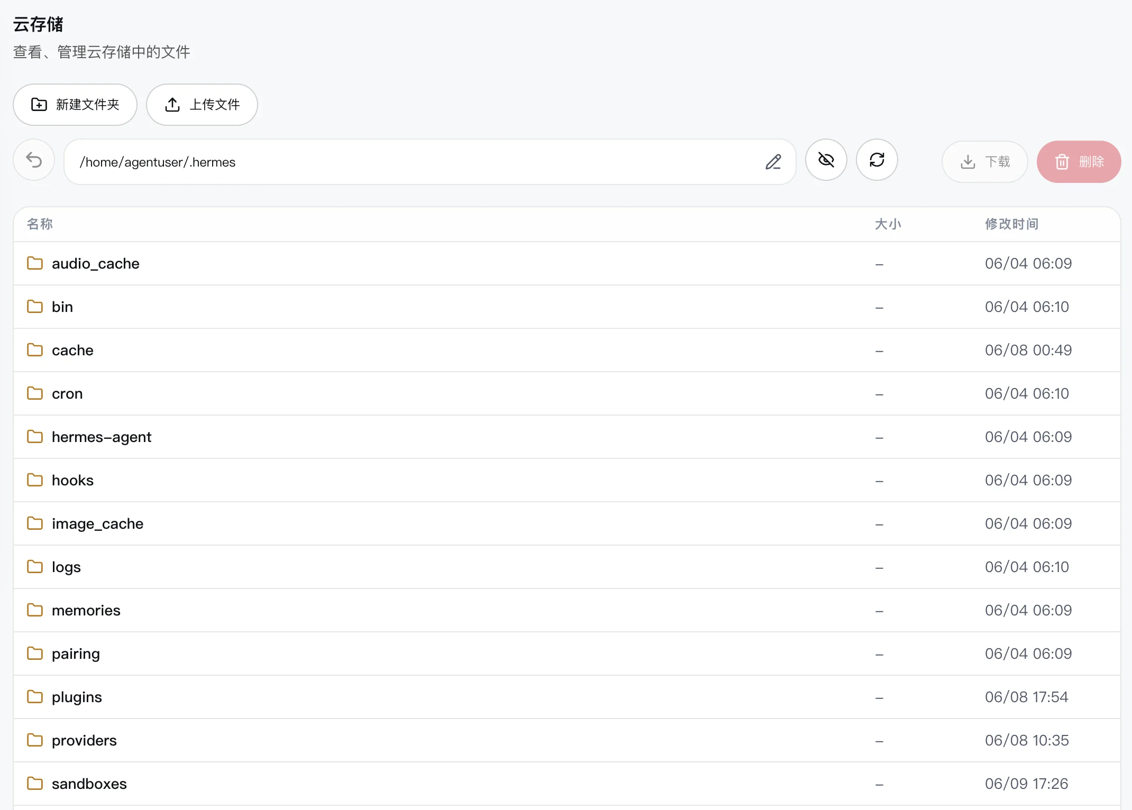Open the audio_cache folder
The image size is (1132, 810).
tap(95, 263)
